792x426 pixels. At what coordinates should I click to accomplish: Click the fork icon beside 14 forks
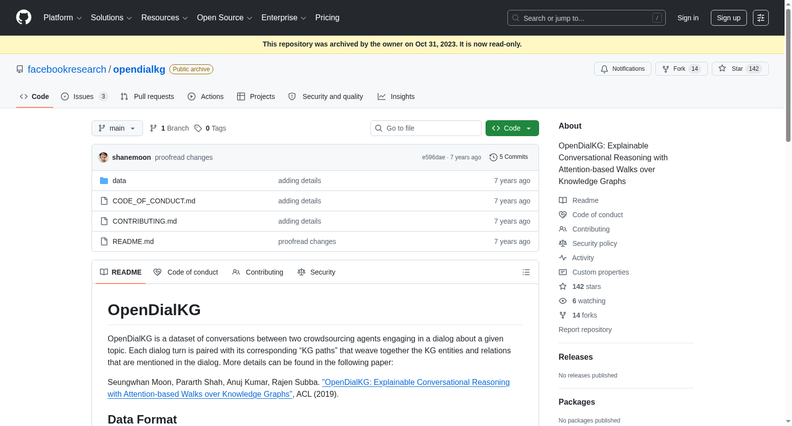(x=563, y=315)
